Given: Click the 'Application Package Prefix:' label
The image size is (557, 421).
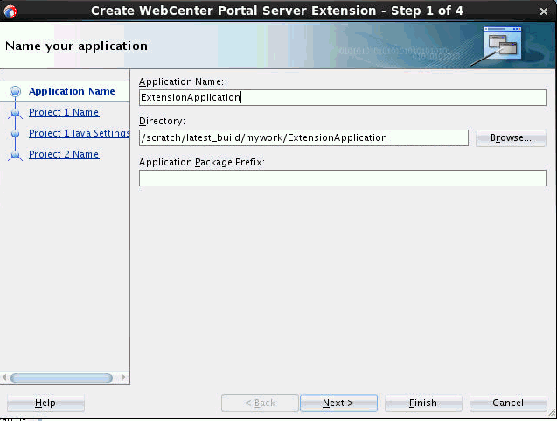Looking at the screenshot, I should [202, 162].
